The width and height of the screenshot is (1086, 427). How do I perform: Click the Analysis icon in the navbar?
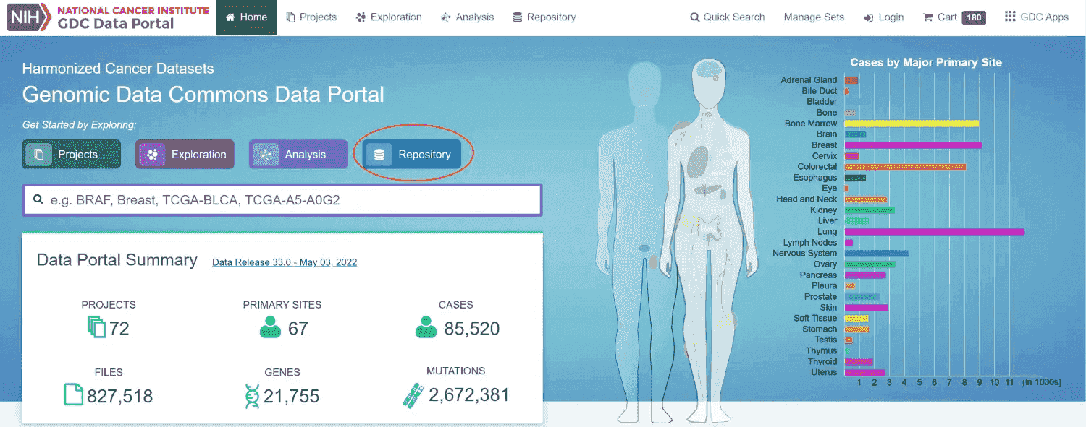[x=446, y=17]
